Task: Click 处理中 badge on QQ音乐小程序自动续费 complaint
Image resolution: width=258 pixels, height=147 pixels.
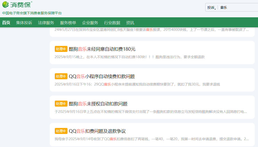Action: tap(61, 76)
